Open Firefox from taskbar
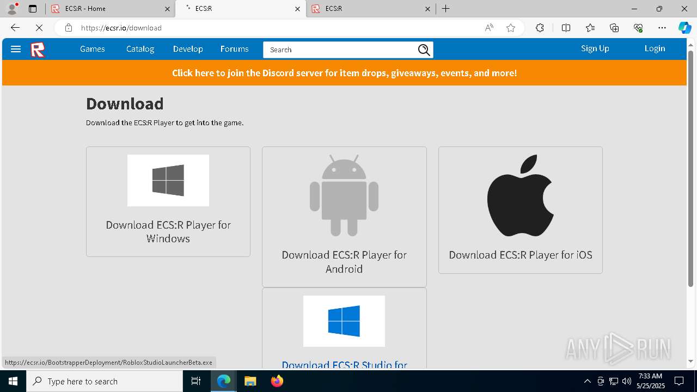Image resolution: width=697 pixels, height=392 pixels. tap(277, 381)
